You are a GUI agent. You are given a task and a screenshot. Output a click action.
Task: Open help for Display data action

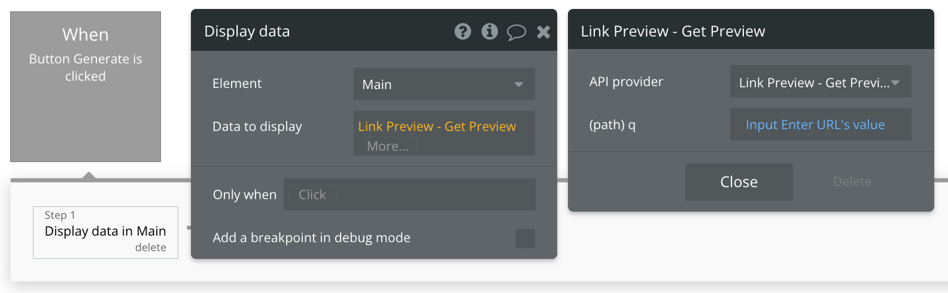click(463, 31)
